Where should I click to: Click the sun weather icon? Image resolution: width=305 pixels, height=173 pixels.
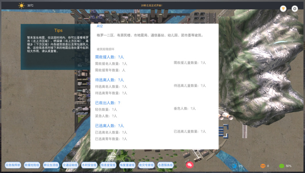click(x=21, y=5)
